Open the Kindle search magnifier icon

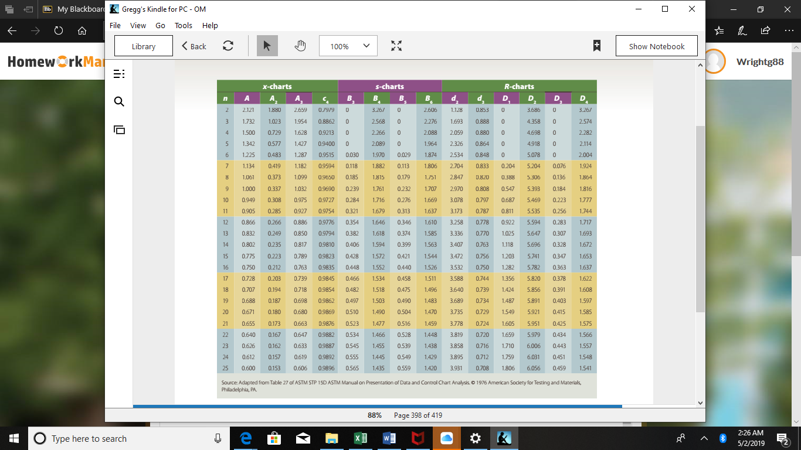coord(119,102)
